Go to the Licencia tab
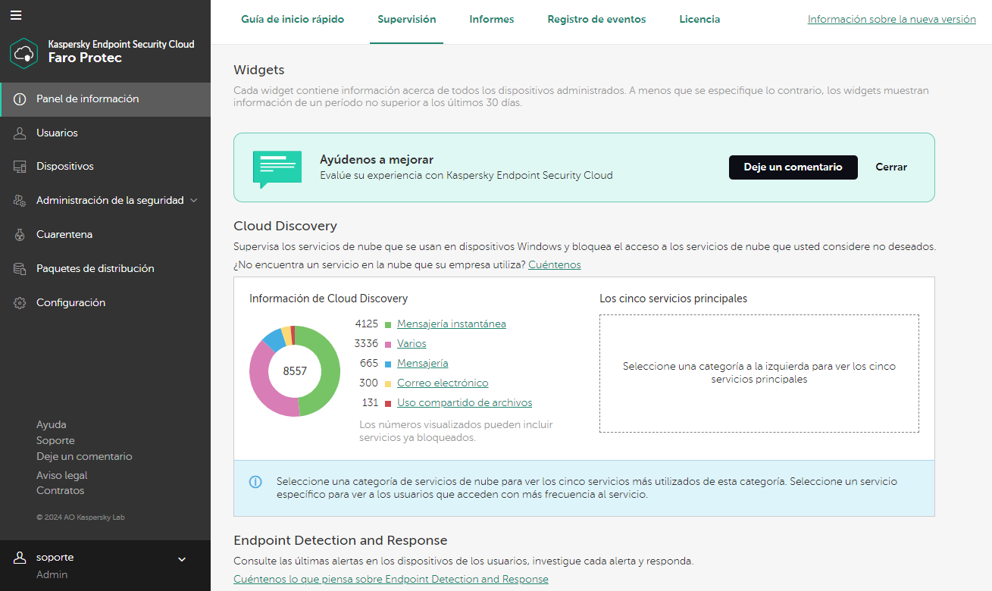Image resolution: width=992 pixels, height=591 pixels. tap(700, 20)
